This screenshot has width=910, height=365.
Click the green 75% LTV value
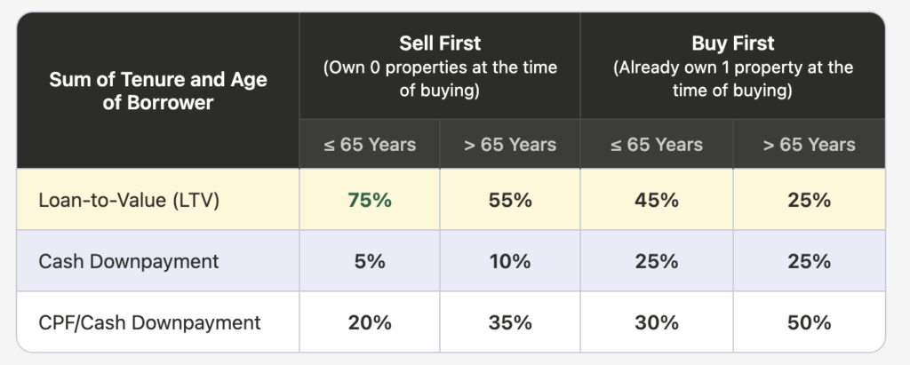(x=370, y=200)
